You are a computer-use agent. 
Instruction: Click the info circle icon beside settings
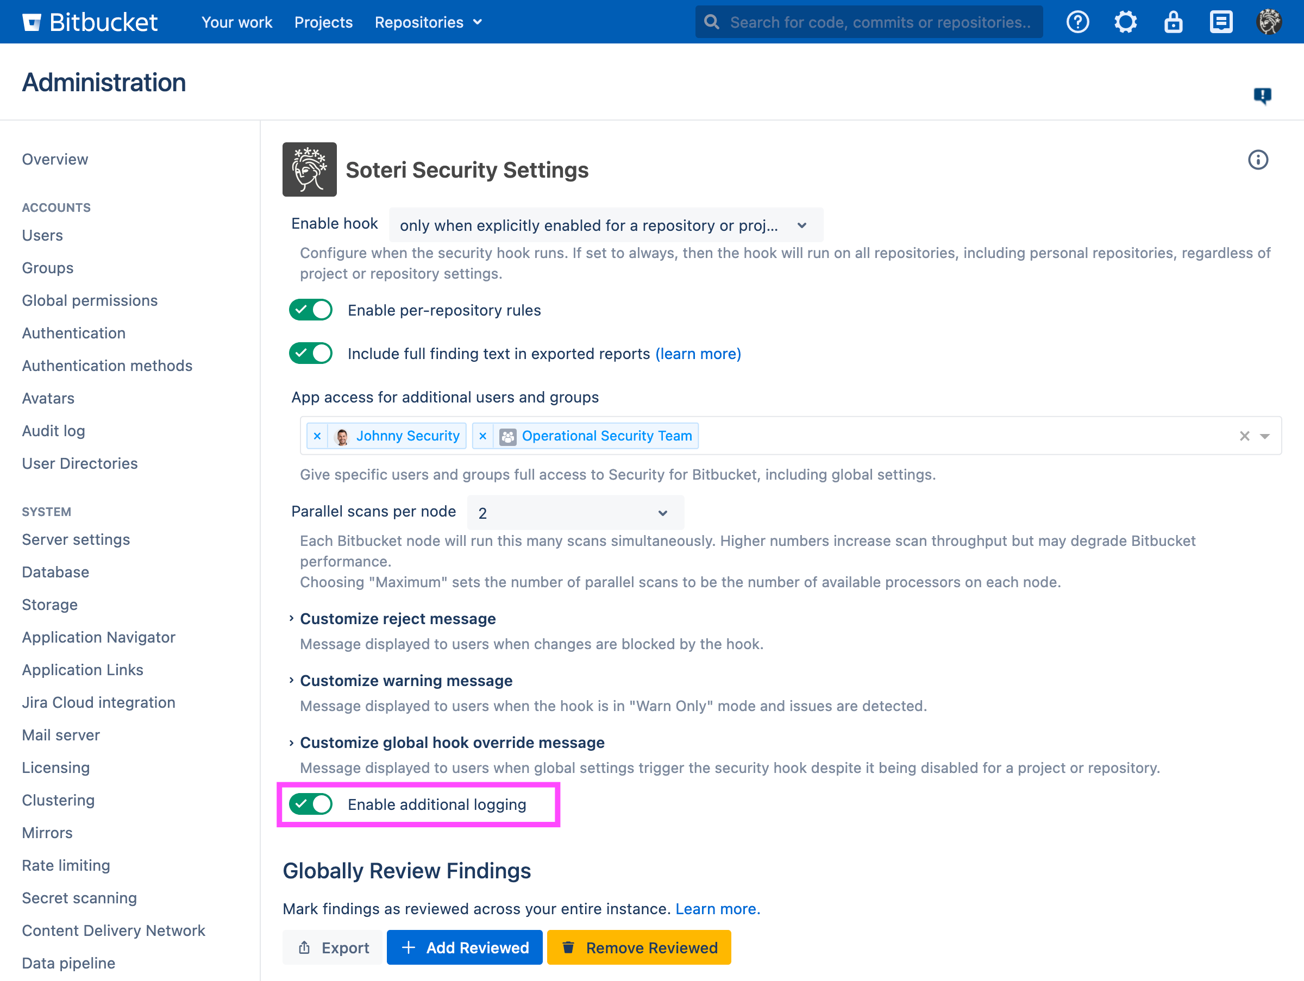(1257, 160)
